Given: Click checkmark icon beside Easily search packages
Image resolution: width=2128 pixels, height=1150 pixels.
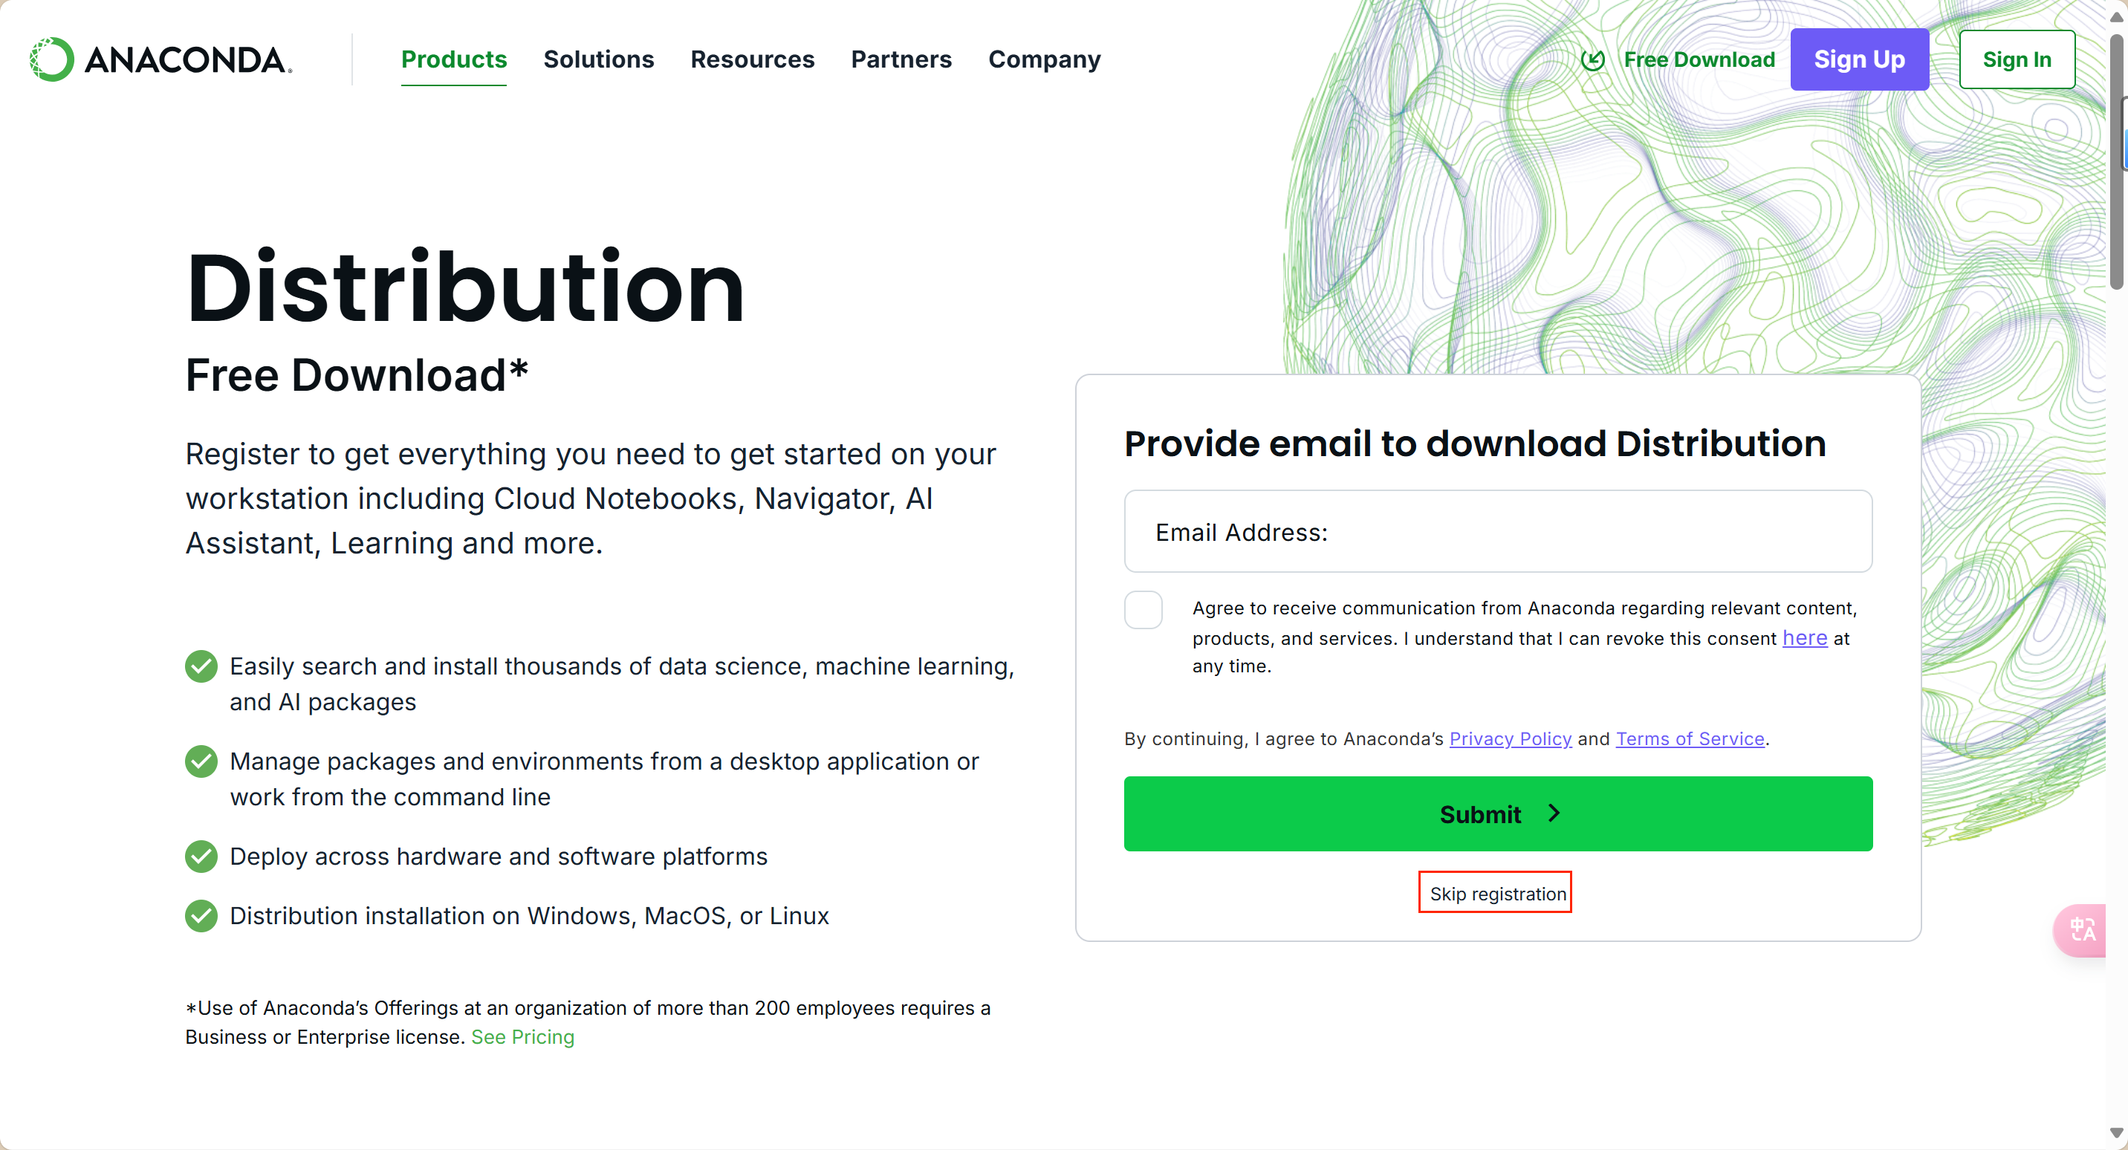Looking at the screenshot, I should (201, 666).
